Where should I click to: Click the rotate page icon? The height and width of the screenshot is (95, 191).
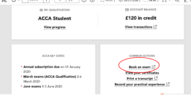(x=14, y=1)
